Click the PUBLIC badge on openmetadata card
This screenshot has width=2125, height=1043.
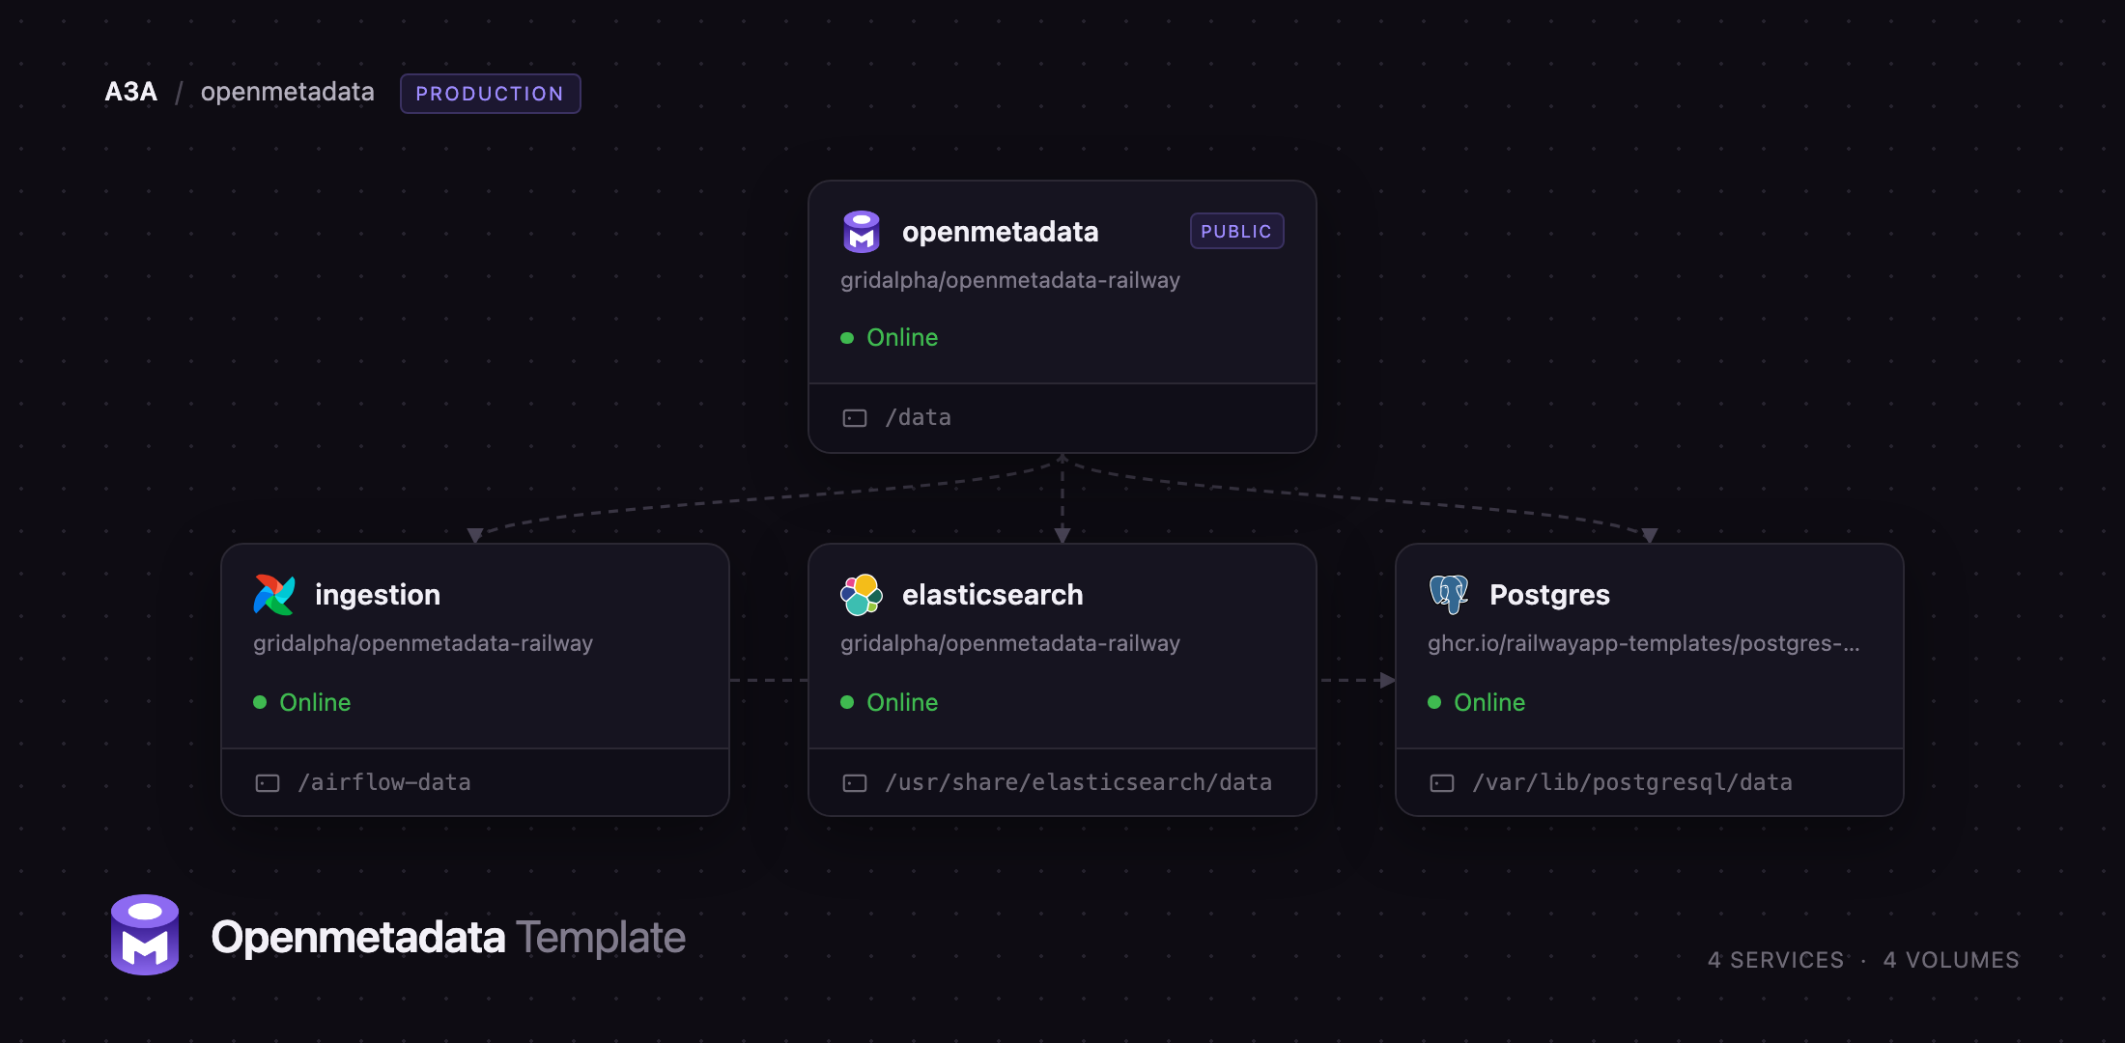1236,231
